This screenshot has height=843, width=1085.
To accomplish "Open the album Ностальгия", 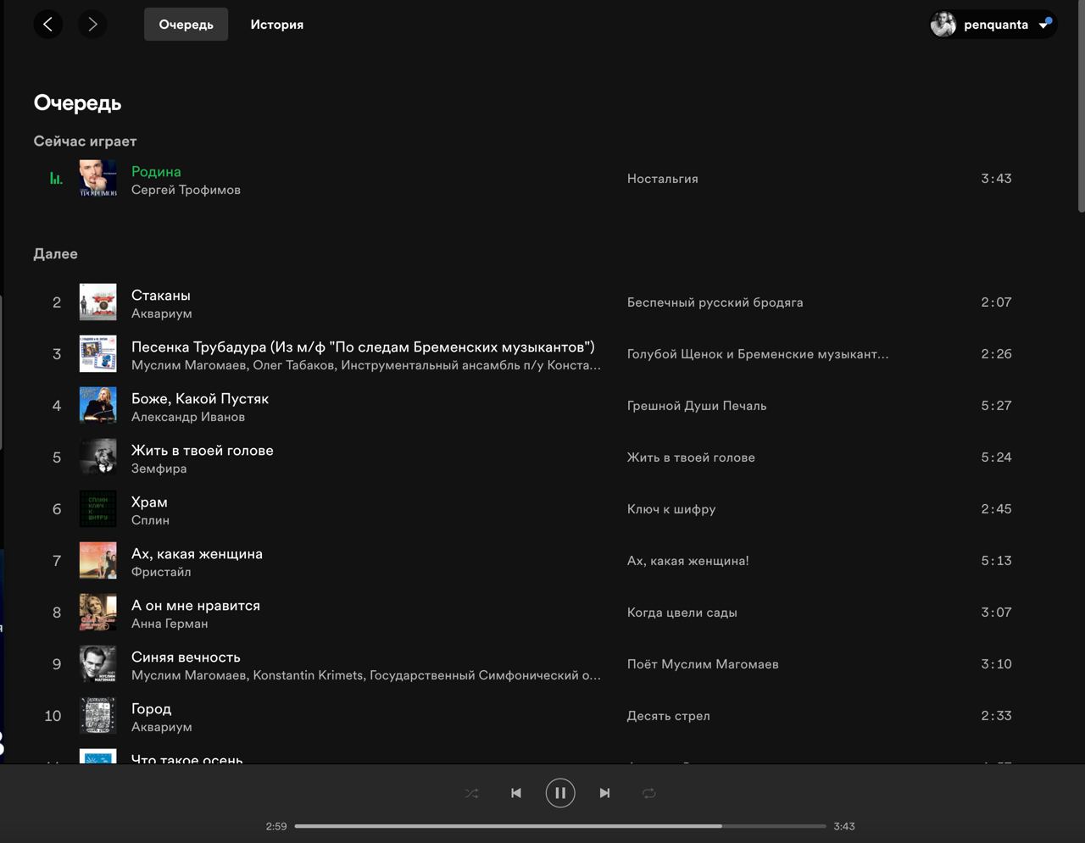I will point(662,179).
